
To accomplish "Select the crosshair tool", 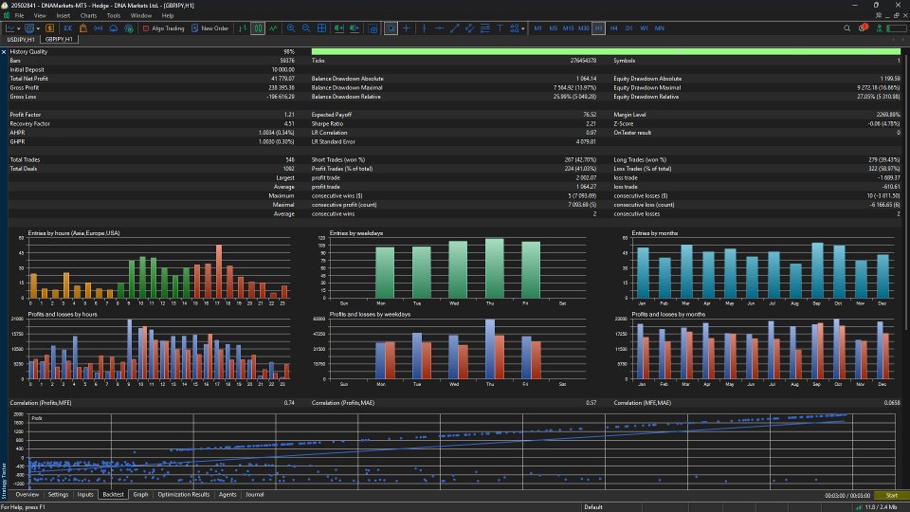I will [407, 28].
